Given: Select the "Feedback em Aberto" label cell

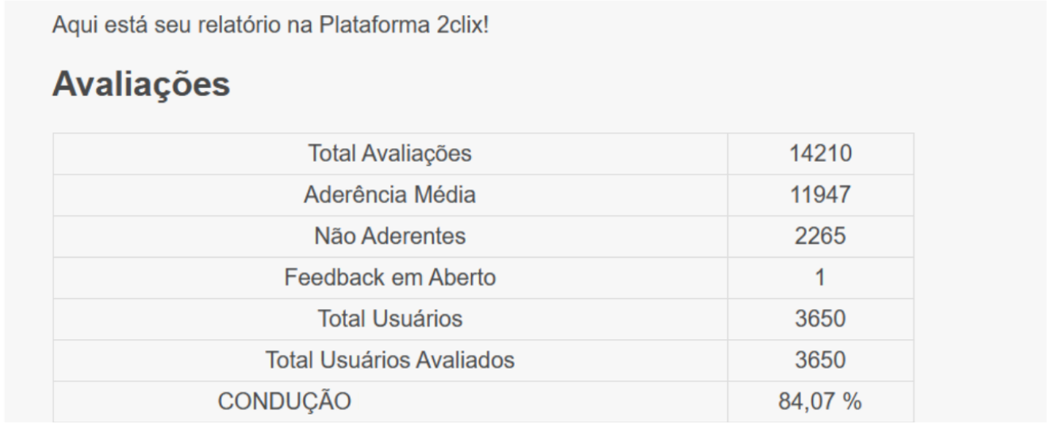Looking at the screenshot, I should coord(390,277).
